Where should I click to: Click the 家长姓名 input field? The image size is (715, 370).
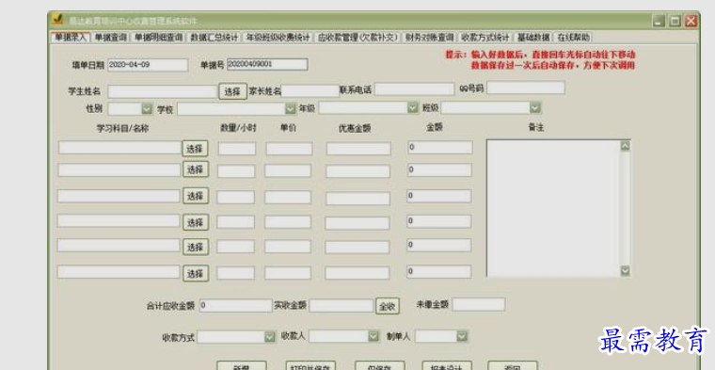pos(310,91)
